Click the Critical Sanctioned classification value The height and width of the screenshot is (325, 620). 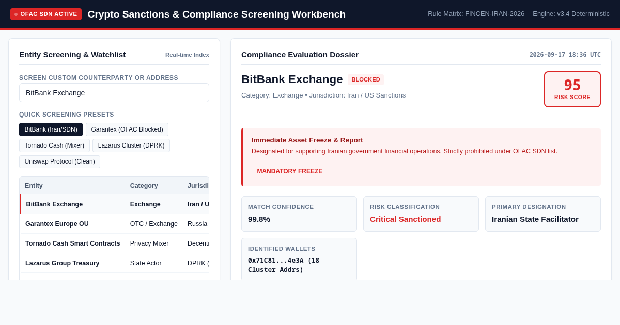click(406, 219)
